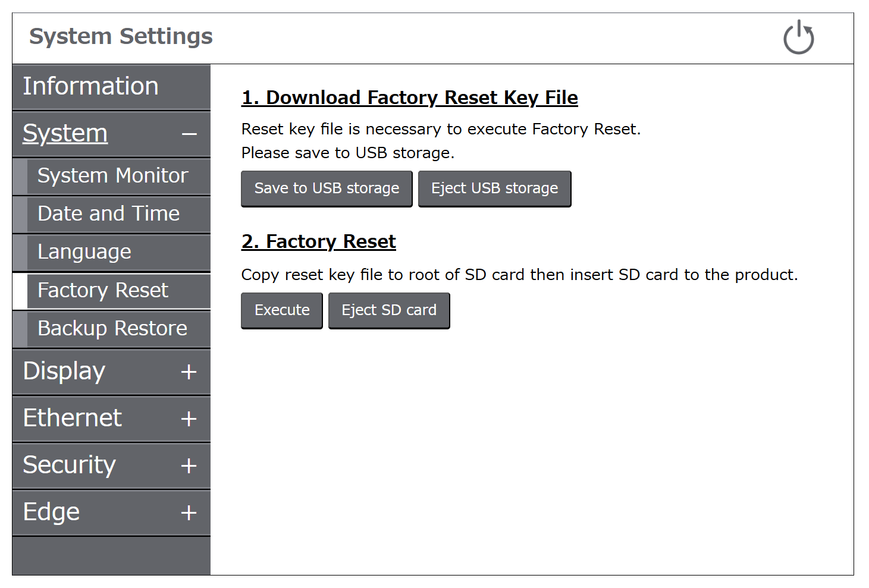Expand the Display section plus icon

tap(189, 372)
